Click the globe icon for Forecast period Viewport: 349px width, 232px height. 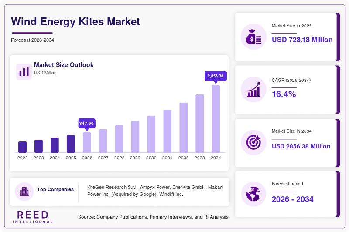[x=253, y=194]
